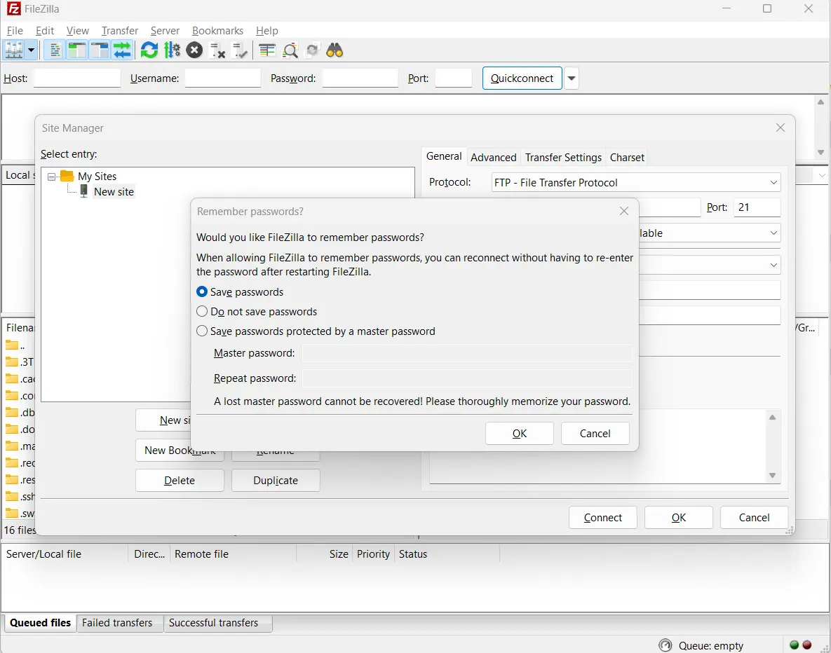Open the Bookmarks menu
This screenshot has height=653, width=831.
(218, 31)
